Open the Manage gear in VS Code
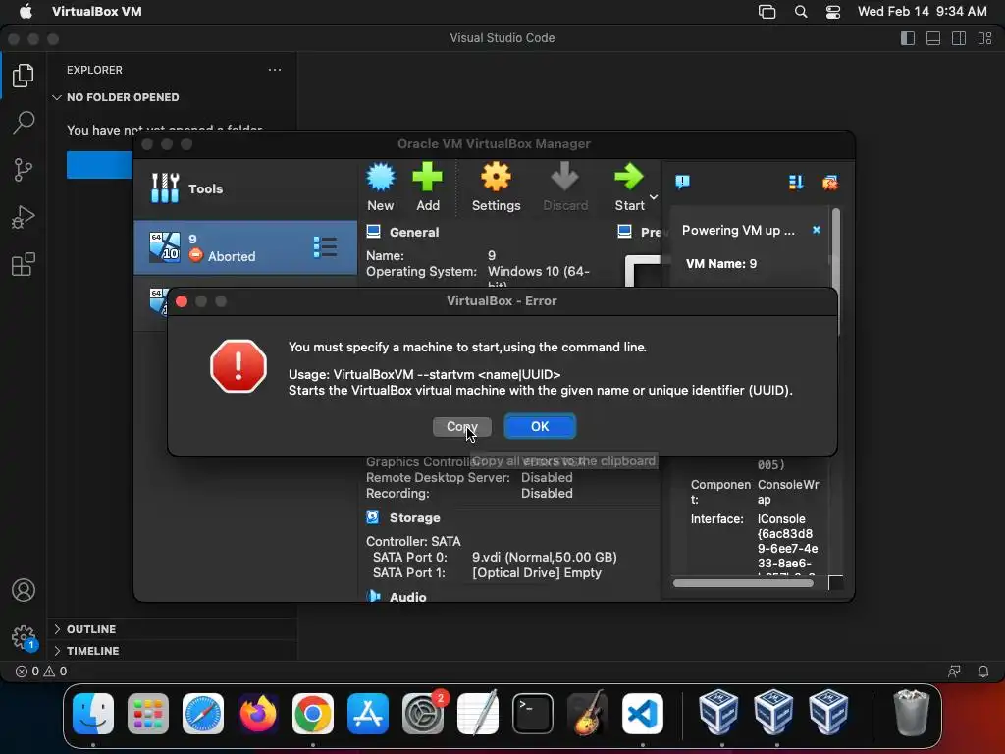Image resolution: width=1005 pixels, height=754 pixels. click(x=24, y=637)
